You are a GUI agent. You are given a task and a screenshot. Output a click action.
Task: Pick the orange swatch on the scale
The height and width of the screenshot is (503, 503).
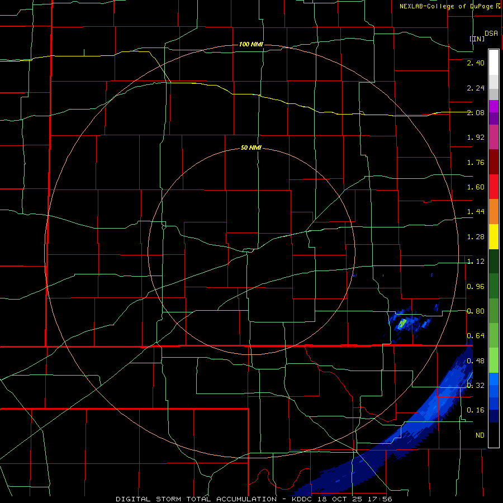[x=493, y=212]
